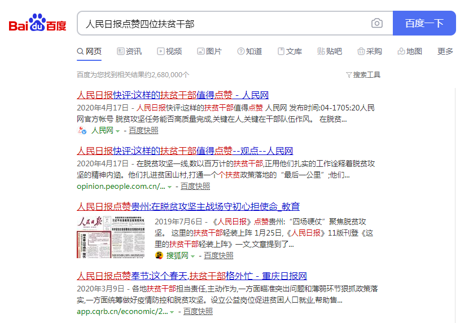Click app.cqrb.cn/economic URL link
460x323 pixels.
[x=122, y=312]
